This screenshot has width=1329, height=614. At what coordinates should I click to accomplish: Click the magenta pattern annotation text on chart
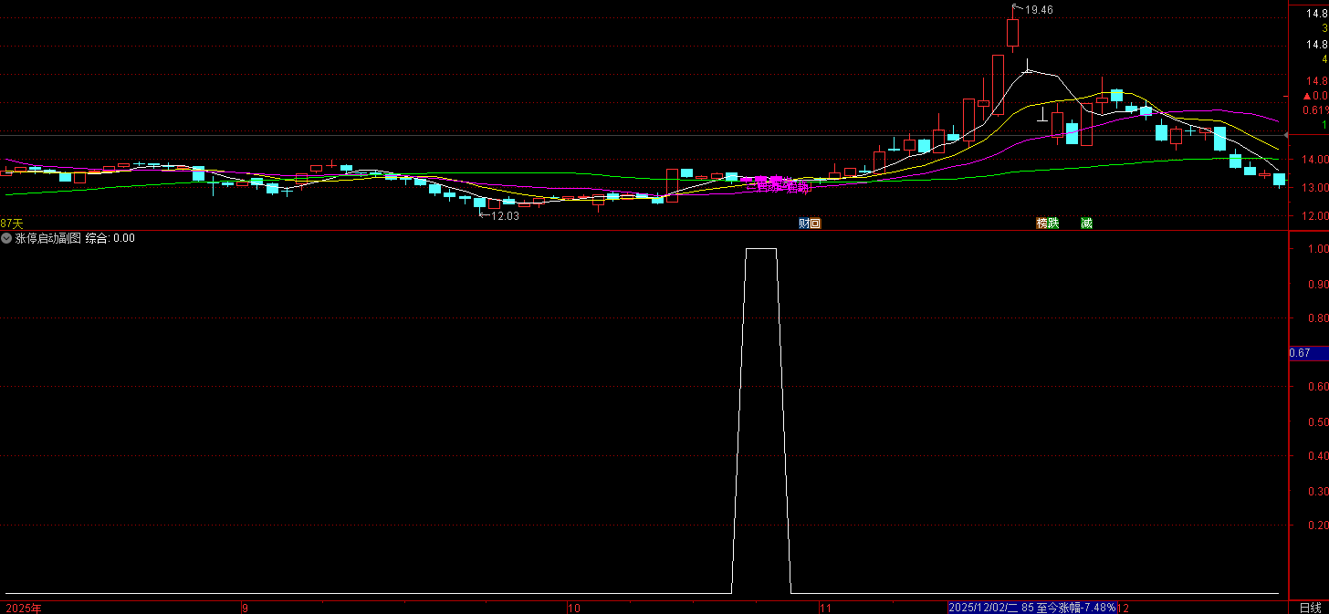(x=778, y=186)
